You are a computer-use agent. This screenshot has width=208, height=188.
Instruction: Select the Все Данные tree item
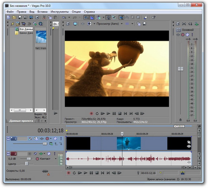pos(26,29)
